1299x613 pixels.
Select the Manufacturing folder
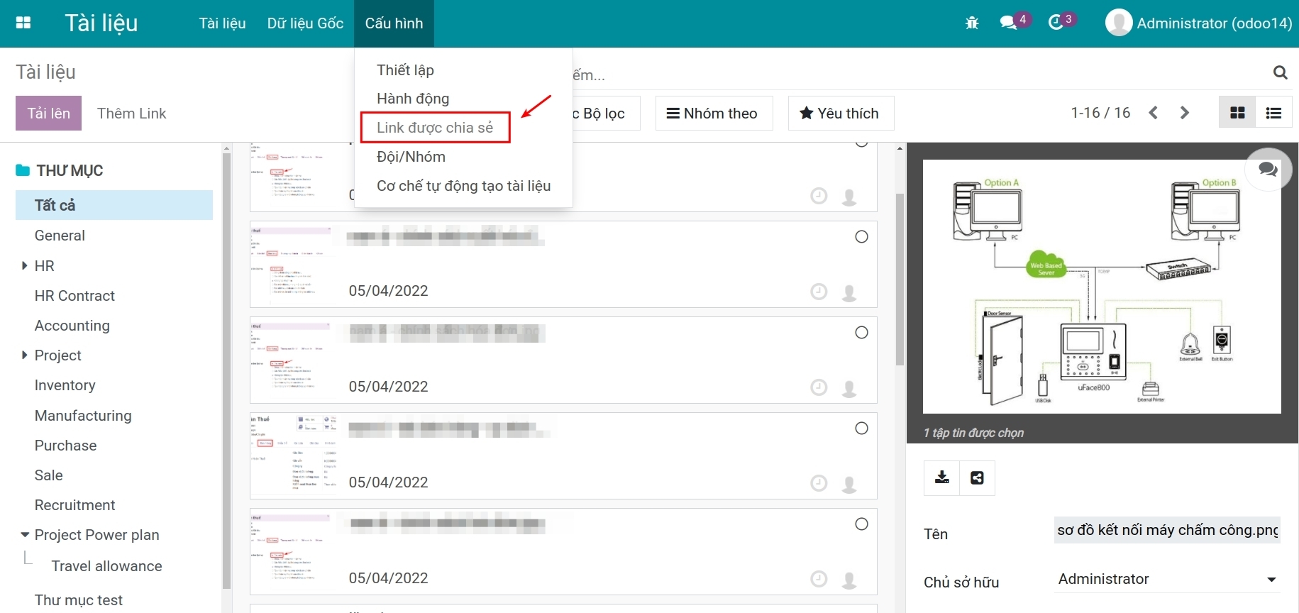tap(83, 416)
